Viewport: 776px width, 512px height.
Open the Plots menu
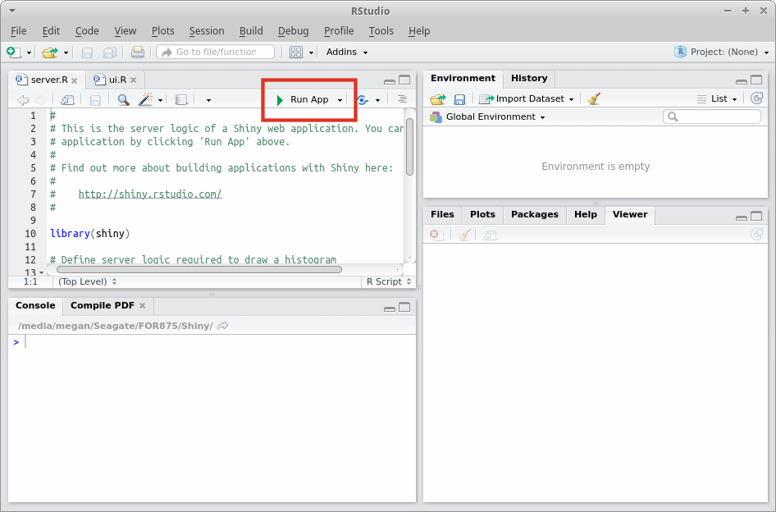(162, 30)
